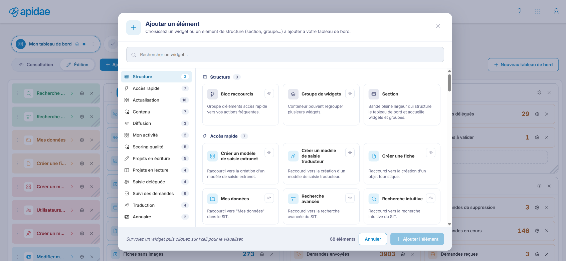This screenshot has height=261, width=566.
Task: Preview Créer une fiche with eye icon
Action: 431,153
